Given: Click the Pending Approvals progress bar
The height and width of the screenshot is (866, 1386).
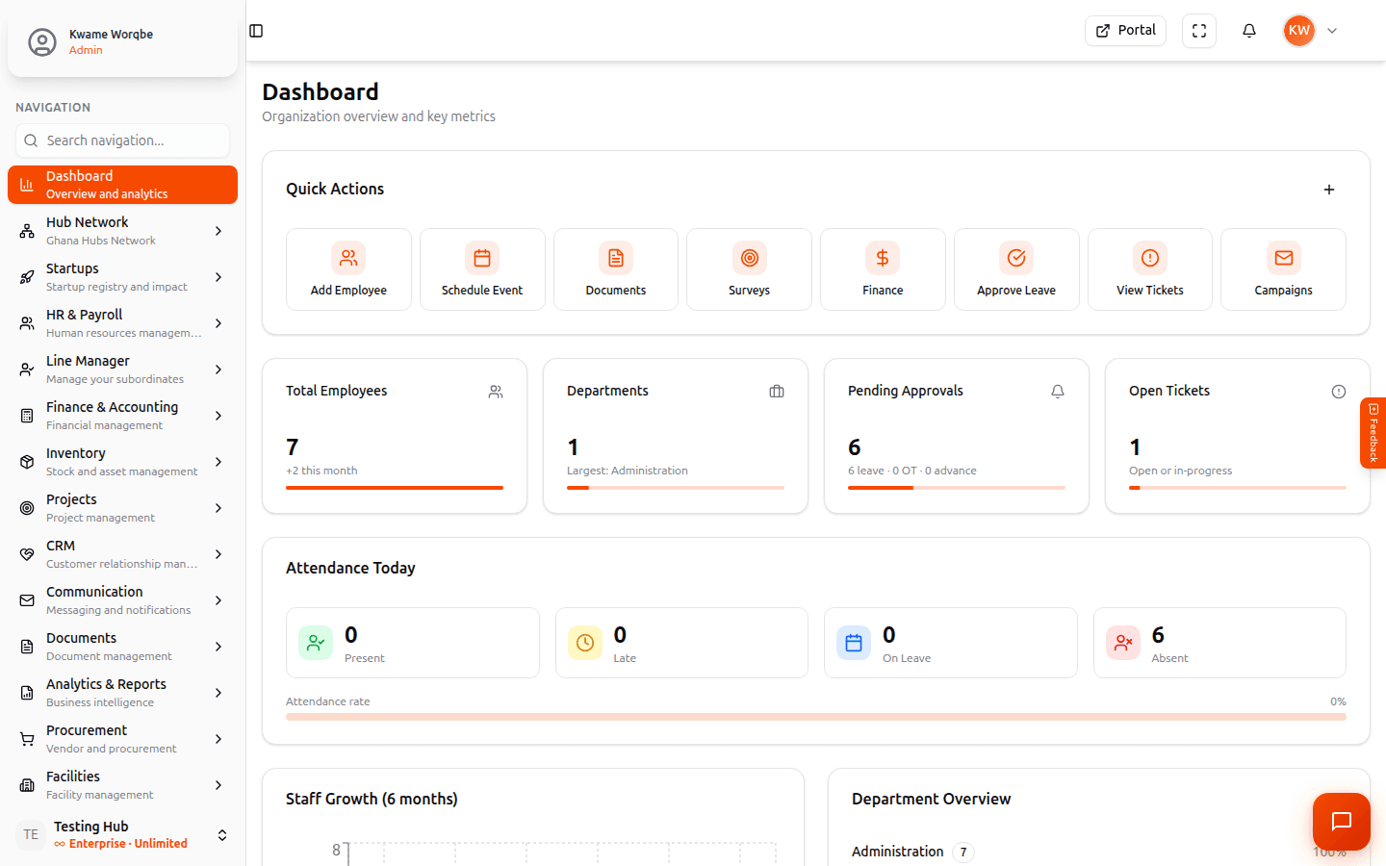Looking at the screenshot, I should click(957, 488).
